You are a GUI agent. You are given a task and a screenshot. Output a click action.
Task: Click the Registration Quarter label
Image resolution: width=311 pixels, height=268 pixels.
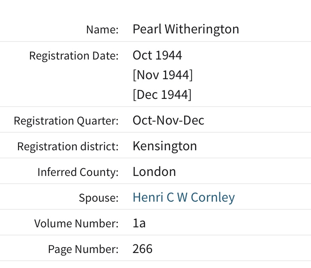tap(66, 121)
